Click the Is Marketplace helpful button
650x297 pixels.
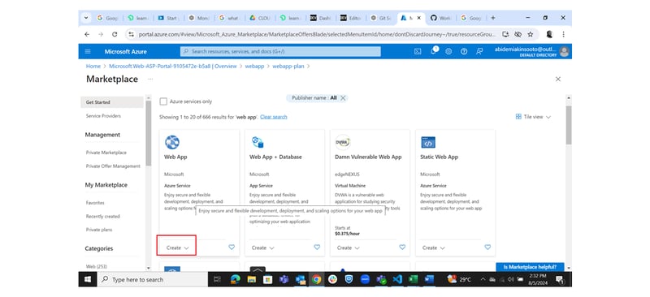[530, 267]
